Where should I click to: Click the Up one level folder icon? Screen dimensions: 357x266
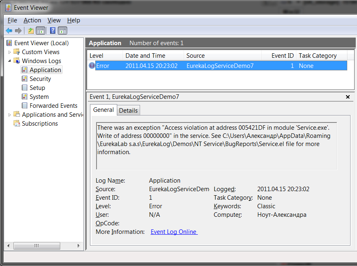click(31, 31)
